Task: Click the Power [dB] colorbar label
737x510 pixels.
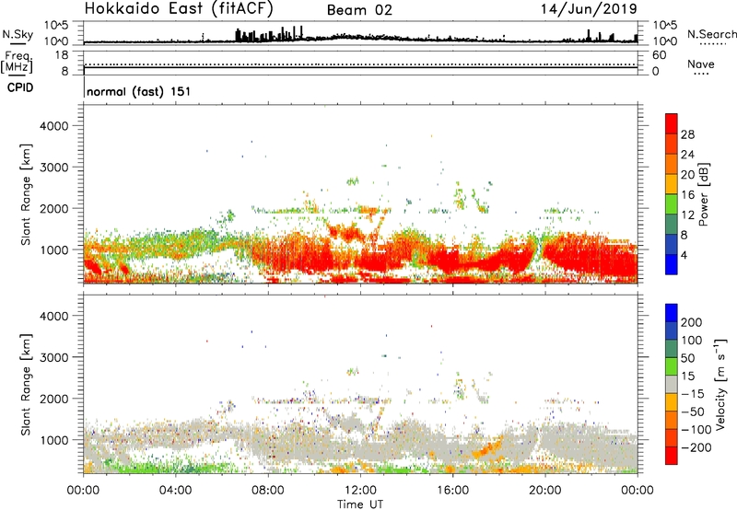Action: tap(704, 194)
